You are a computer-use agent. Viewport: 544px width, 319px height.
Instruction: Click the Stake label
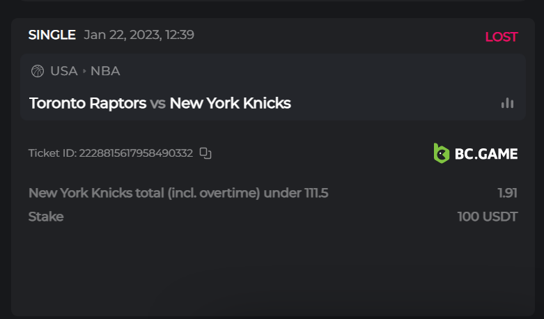(x=46, y=217)
